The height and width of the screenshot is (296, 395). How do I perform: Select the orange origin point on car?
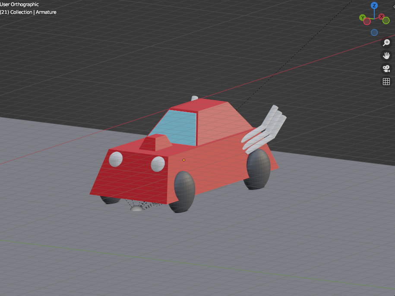tap(184, 160)
